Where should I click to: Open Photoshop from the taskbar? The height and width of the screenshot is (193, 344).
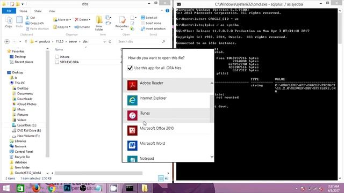pyautogui.click(x=67, y=188)
